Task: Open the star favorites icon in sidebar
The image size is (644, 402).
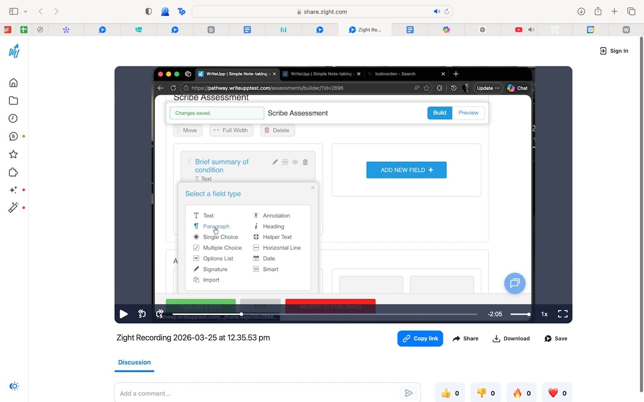Action: 13,154
